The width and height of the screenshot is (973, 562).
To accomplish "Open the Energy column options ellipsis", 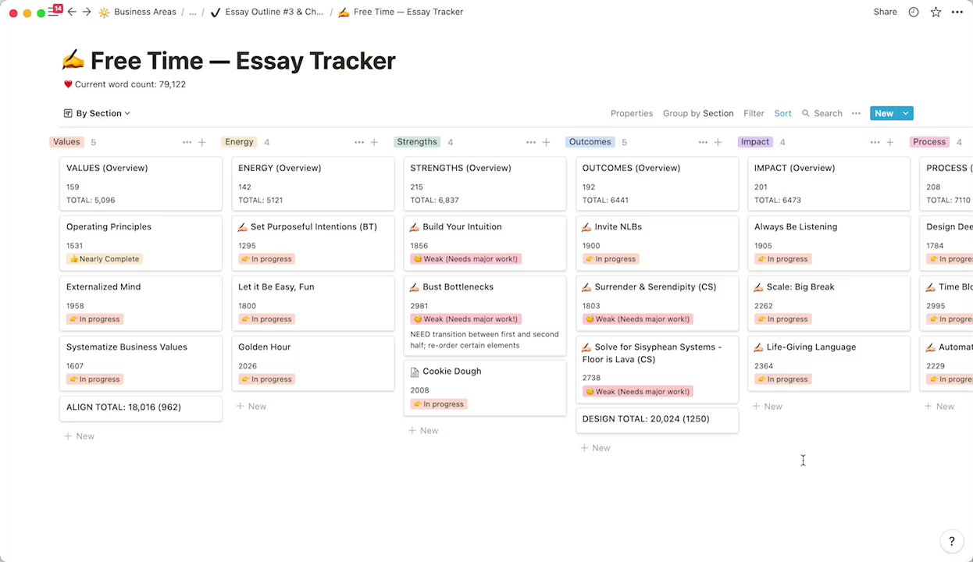I will (359, 142).
